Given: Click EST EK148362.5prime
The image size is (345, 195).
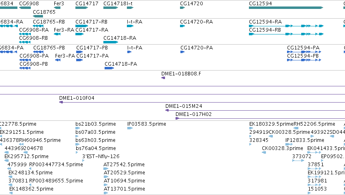Looking at the screenshot, I should click(x=31, y=189).
